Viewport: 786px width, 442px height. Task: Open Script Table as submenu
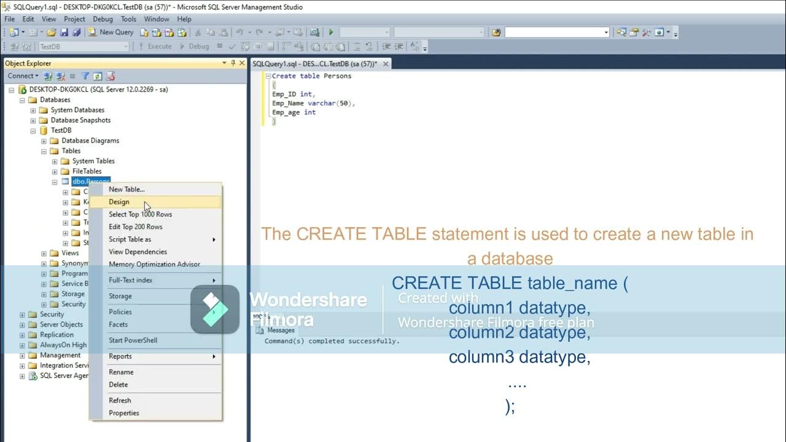tap(155, 239)
